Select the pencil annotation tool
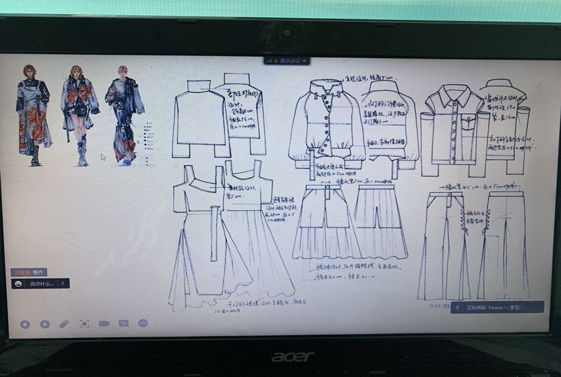The width and height of the screenshot is (561, 377). coord(64,324)
